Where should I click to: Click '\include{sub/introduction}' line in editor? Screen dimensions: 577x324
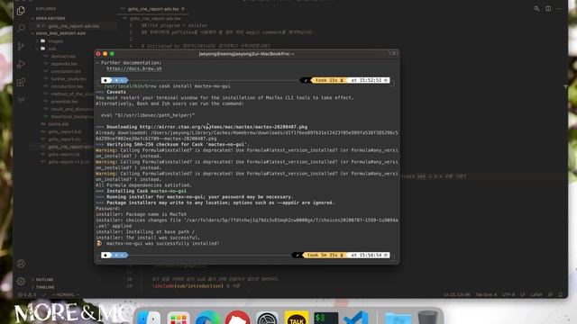[x=188, y=285]
